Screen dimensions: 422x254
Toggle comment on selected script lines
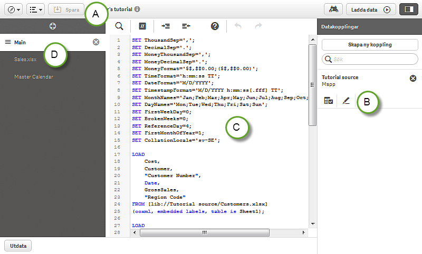142,26
